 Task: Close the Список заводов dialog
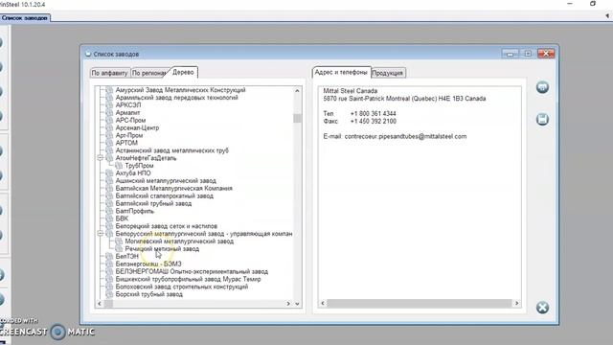(546, 54)
